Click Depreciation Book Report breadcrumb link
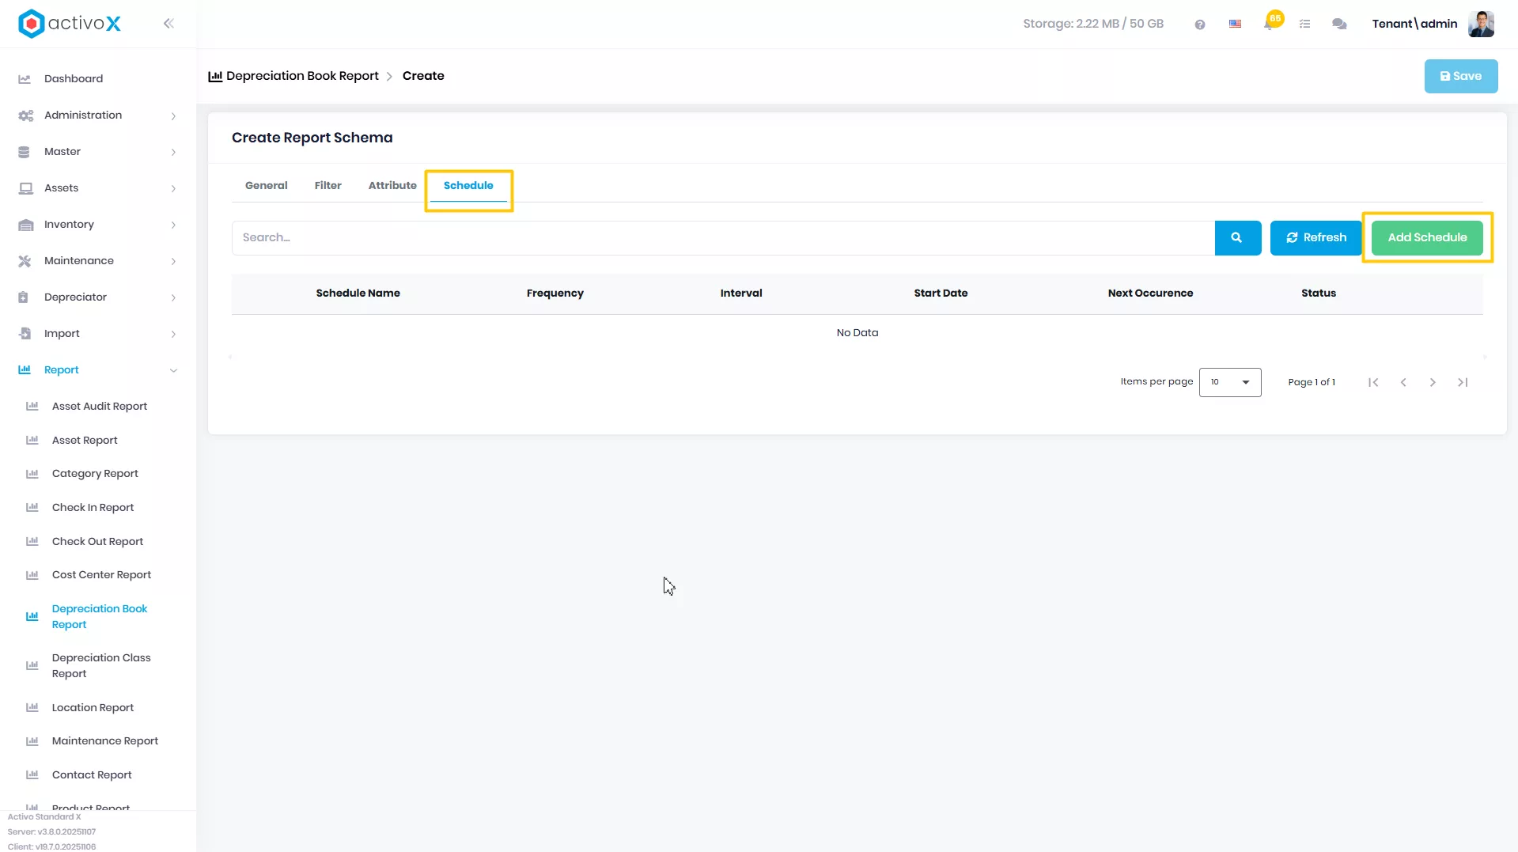The width and height of the screenshot is (1518, 852). (x=302, y=76)
